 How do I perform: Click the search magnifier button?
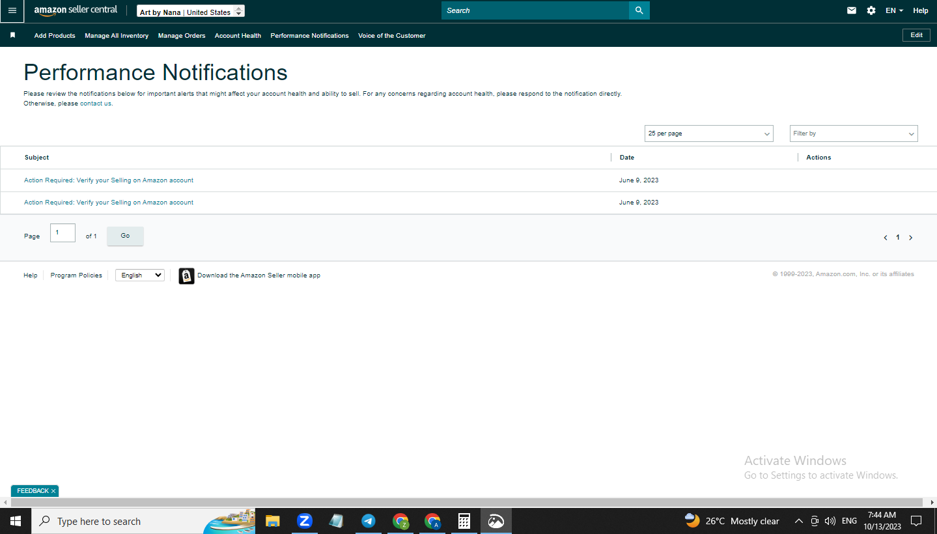pyautogui.click(x=639, y=10)
